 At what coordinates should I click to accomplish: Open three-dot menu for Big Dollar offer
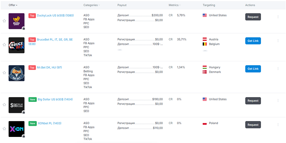(x=278, y=101)
